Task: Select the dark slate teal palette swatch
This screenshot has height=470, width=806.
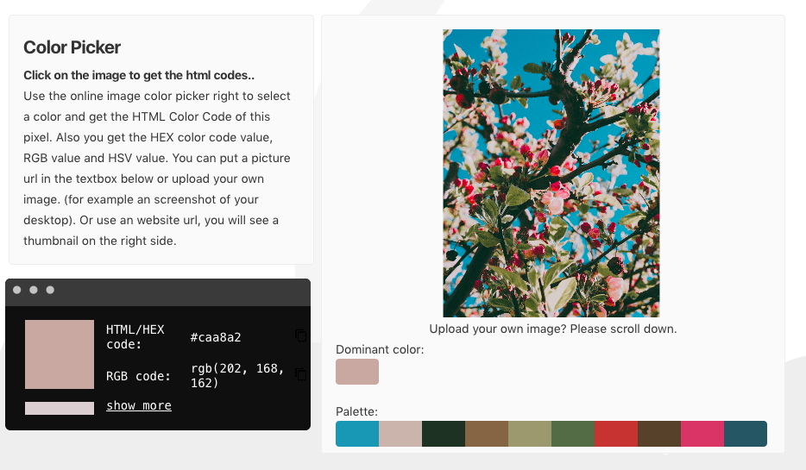Action: point(746,434)
